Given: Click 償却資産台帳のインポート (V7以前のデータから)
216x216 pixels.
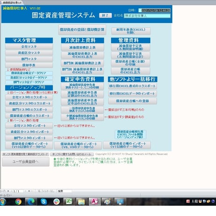Looking at the screenshot, I should point(127,145).
